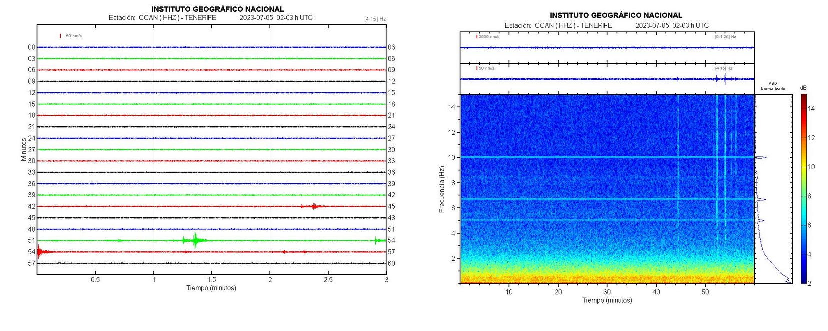Click the Tiempo (minutos) label below the spectrogram
This screenshot has height=331, width=828.
tap(607, 300)
